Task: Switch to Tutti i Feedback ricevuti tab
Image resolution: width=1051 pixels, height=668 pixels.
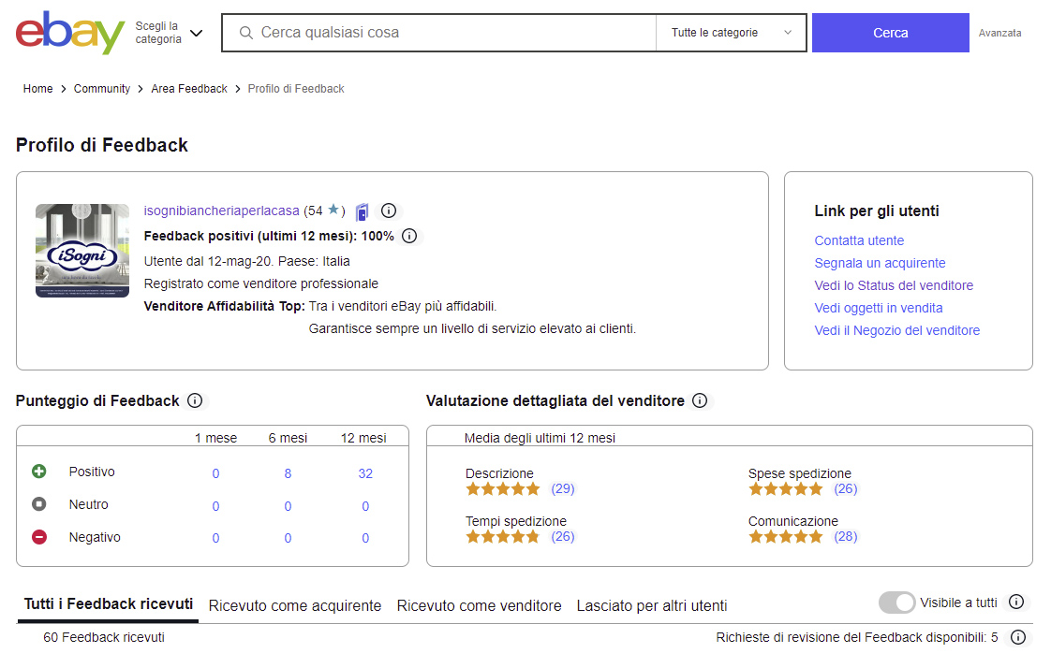Action: click(x=109, y=603)
